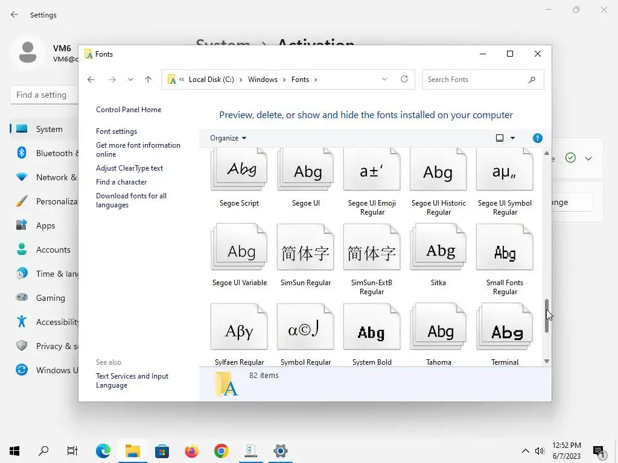Open Fonts help with question mark icon
Viewport: 618px width, 463px height.
click(537, 138)
